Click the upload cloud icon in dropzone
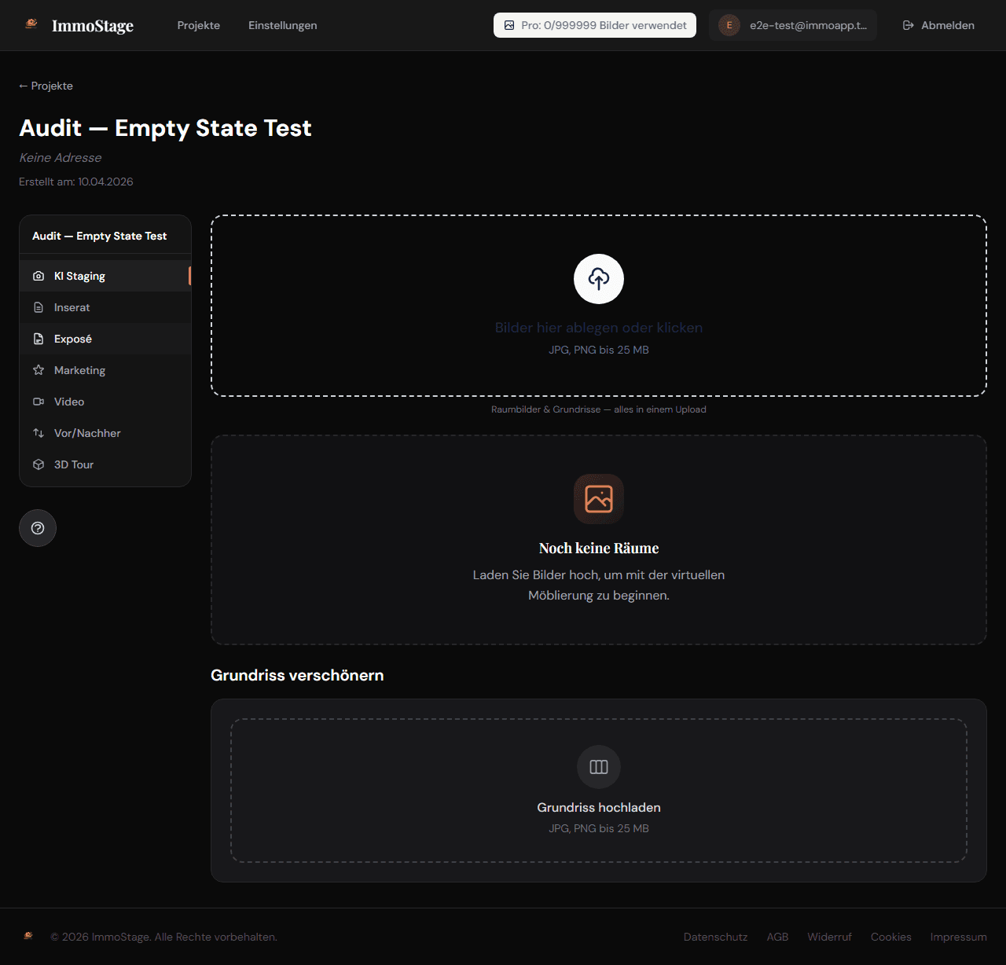Image resolution: width=1006 pixels, height=965 pixels. [598, 279]
